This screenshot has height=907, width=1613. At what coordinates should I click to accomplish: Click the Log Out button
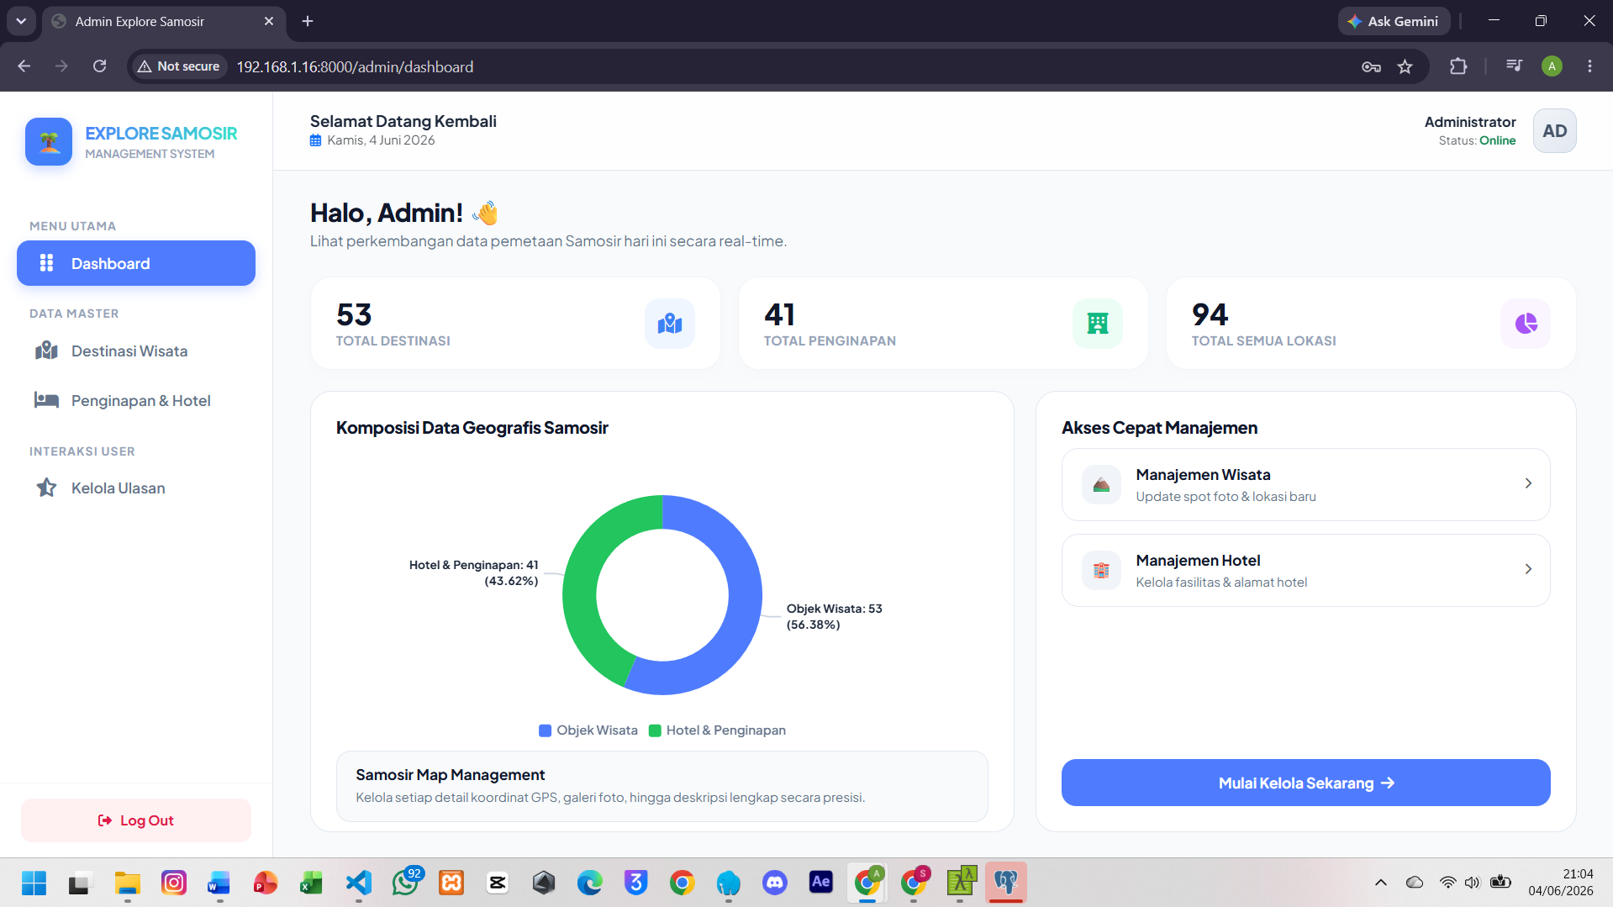136,820
